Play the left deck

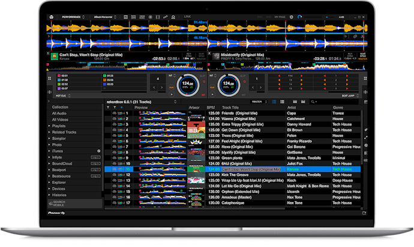point(172,94)
